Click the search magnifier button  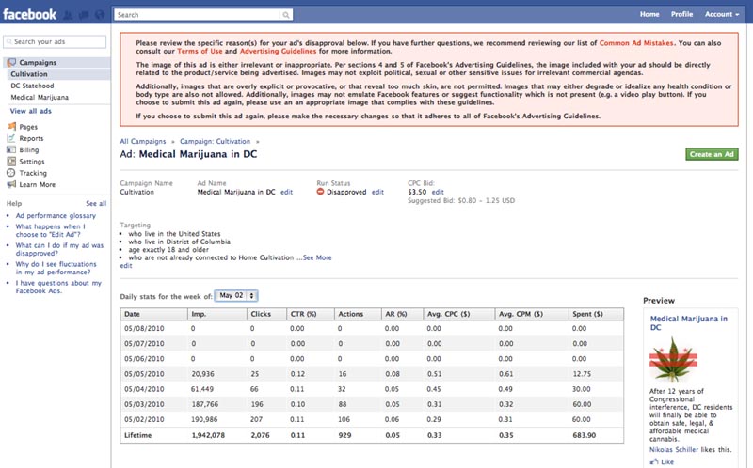point(286,15)
